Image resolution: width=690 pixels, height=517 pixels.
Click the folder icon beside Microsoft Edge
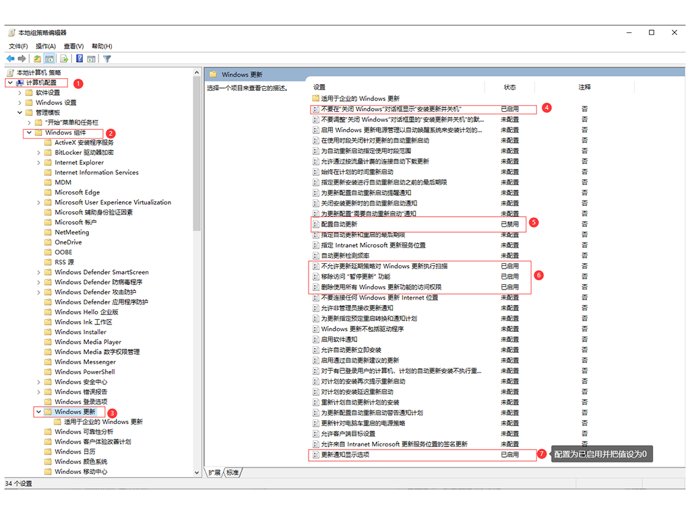(x=48, y=192)
